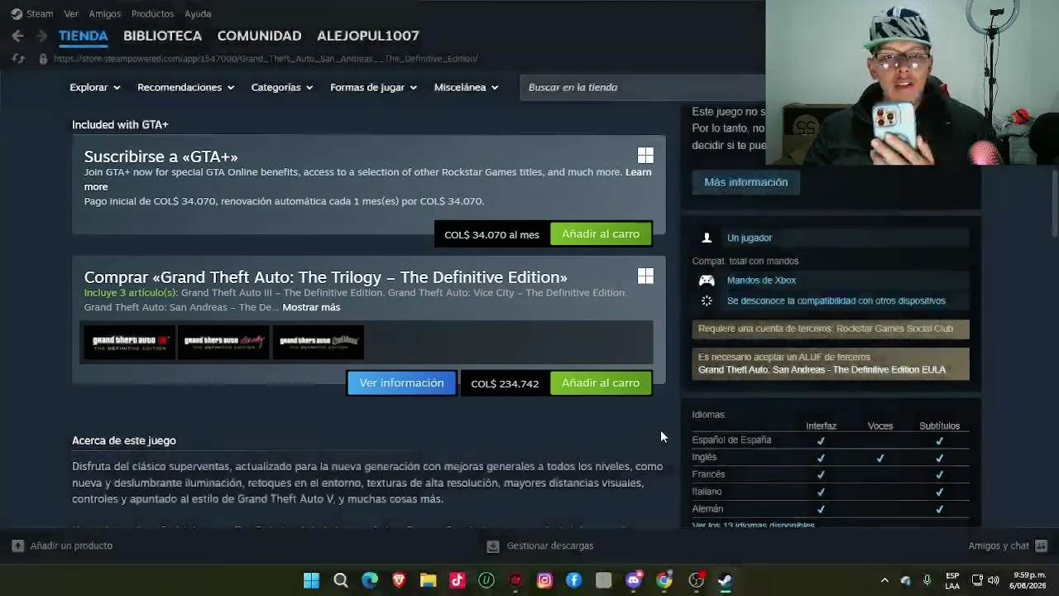
Task: Open the single-player icon for Un jugador
Action: (707, 238)
